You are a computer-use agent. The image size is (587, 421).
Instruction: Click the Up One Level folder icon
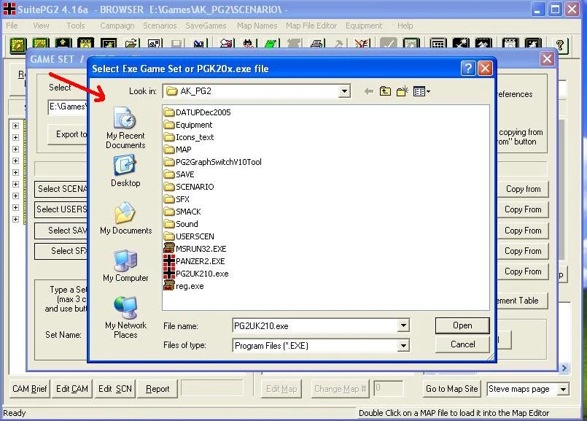385,91
